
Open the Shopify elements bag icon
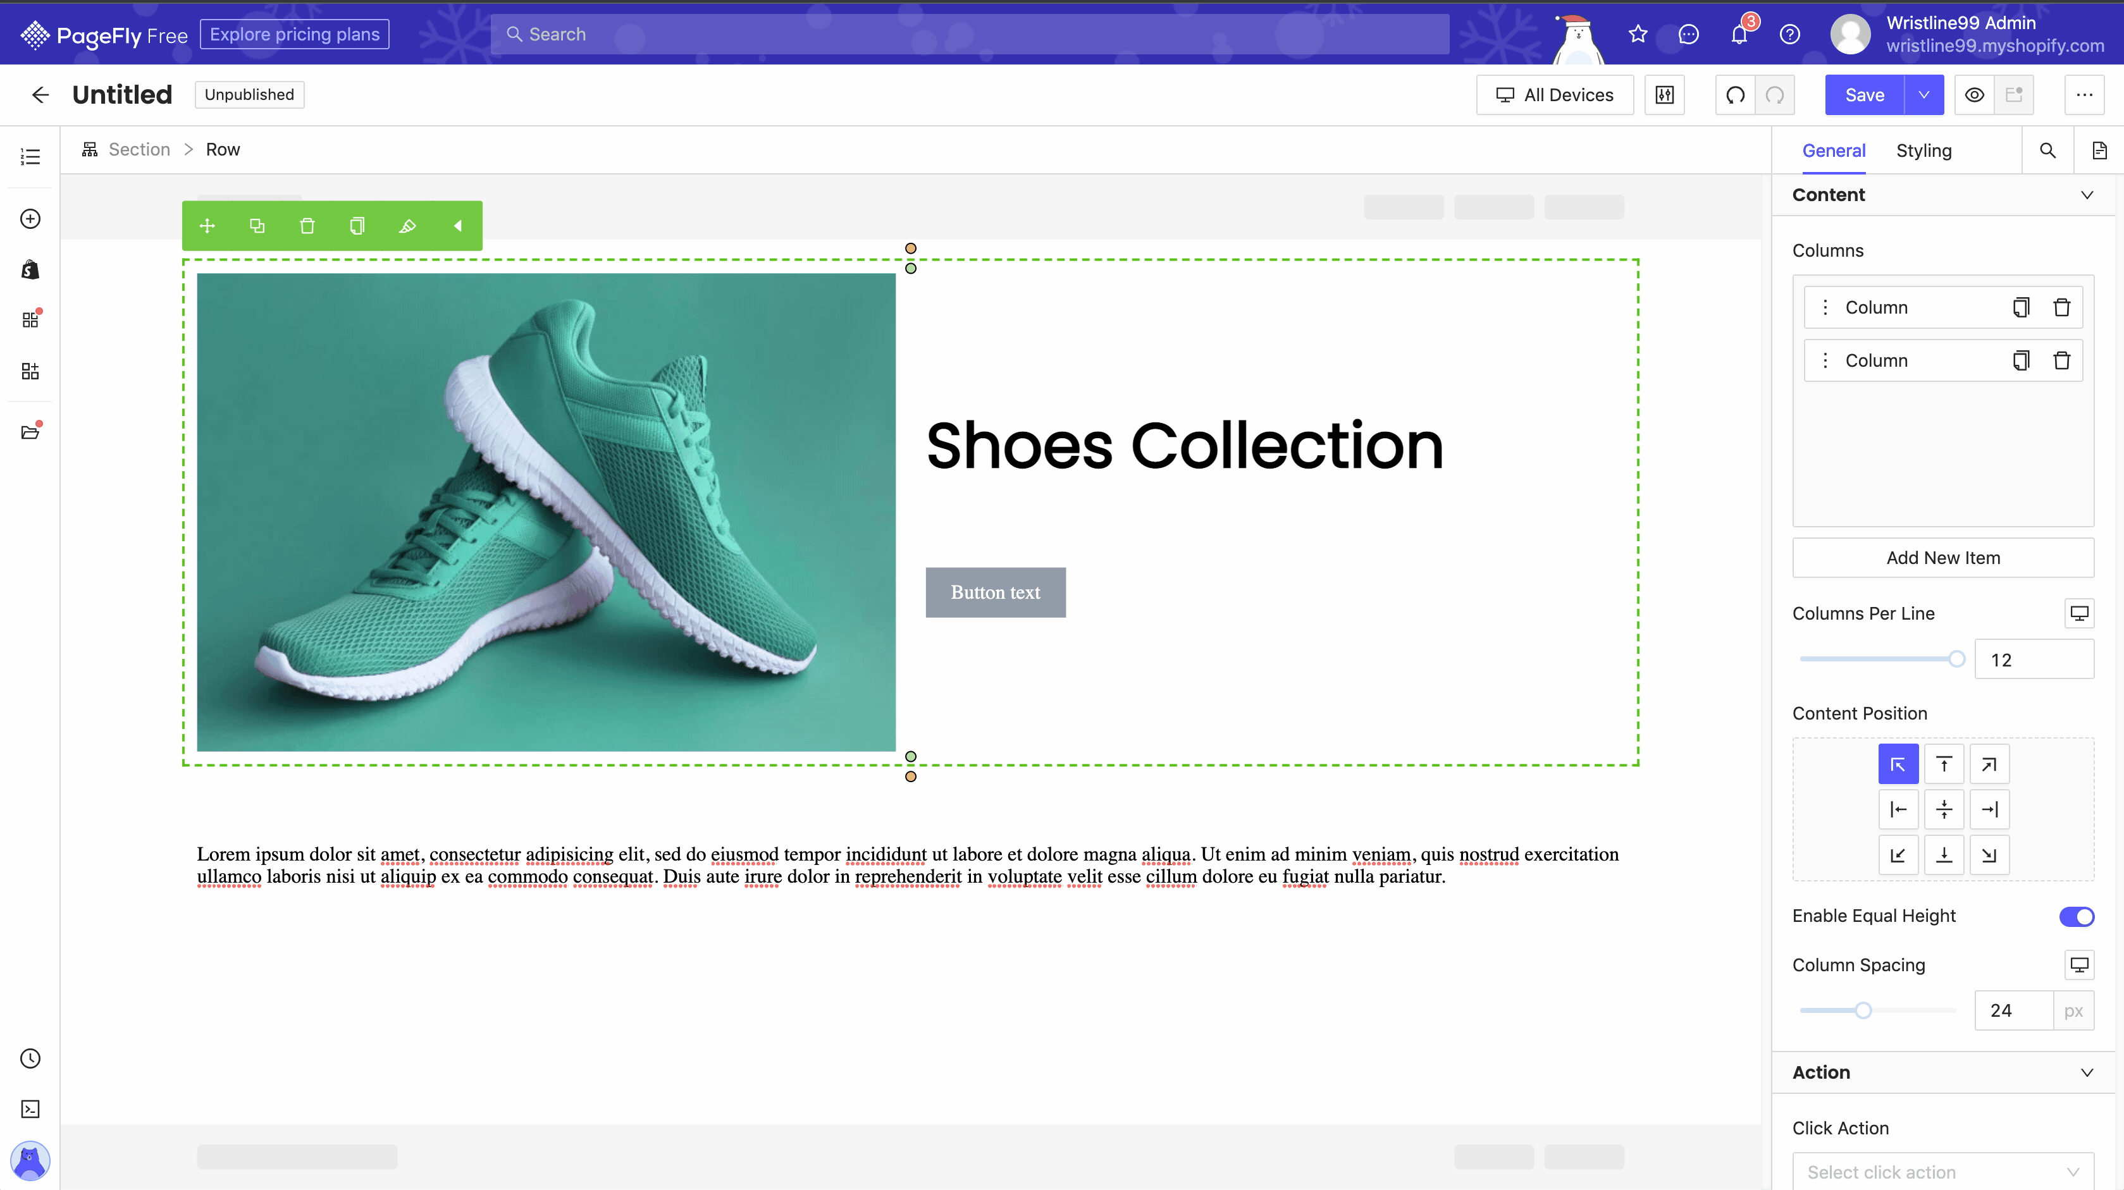30,269
